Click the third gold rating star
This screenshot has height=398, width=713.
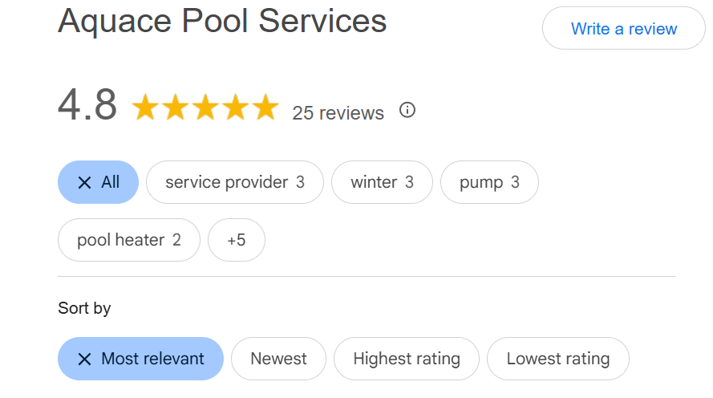coord(205,108)
